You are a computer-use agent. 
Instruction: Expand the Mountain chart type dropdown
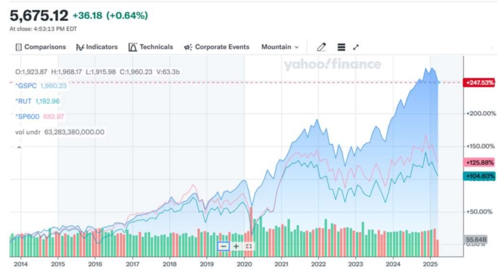pos(280,47)
